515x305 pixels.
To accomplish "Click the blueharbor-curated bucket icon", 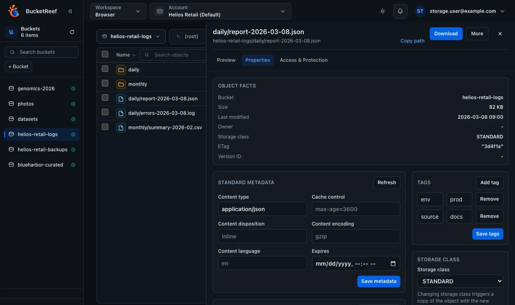I will click(x=11, y=165).
